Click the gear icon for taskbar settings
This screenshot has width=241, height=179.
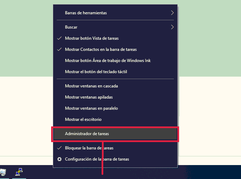click(x=59, y=159)
